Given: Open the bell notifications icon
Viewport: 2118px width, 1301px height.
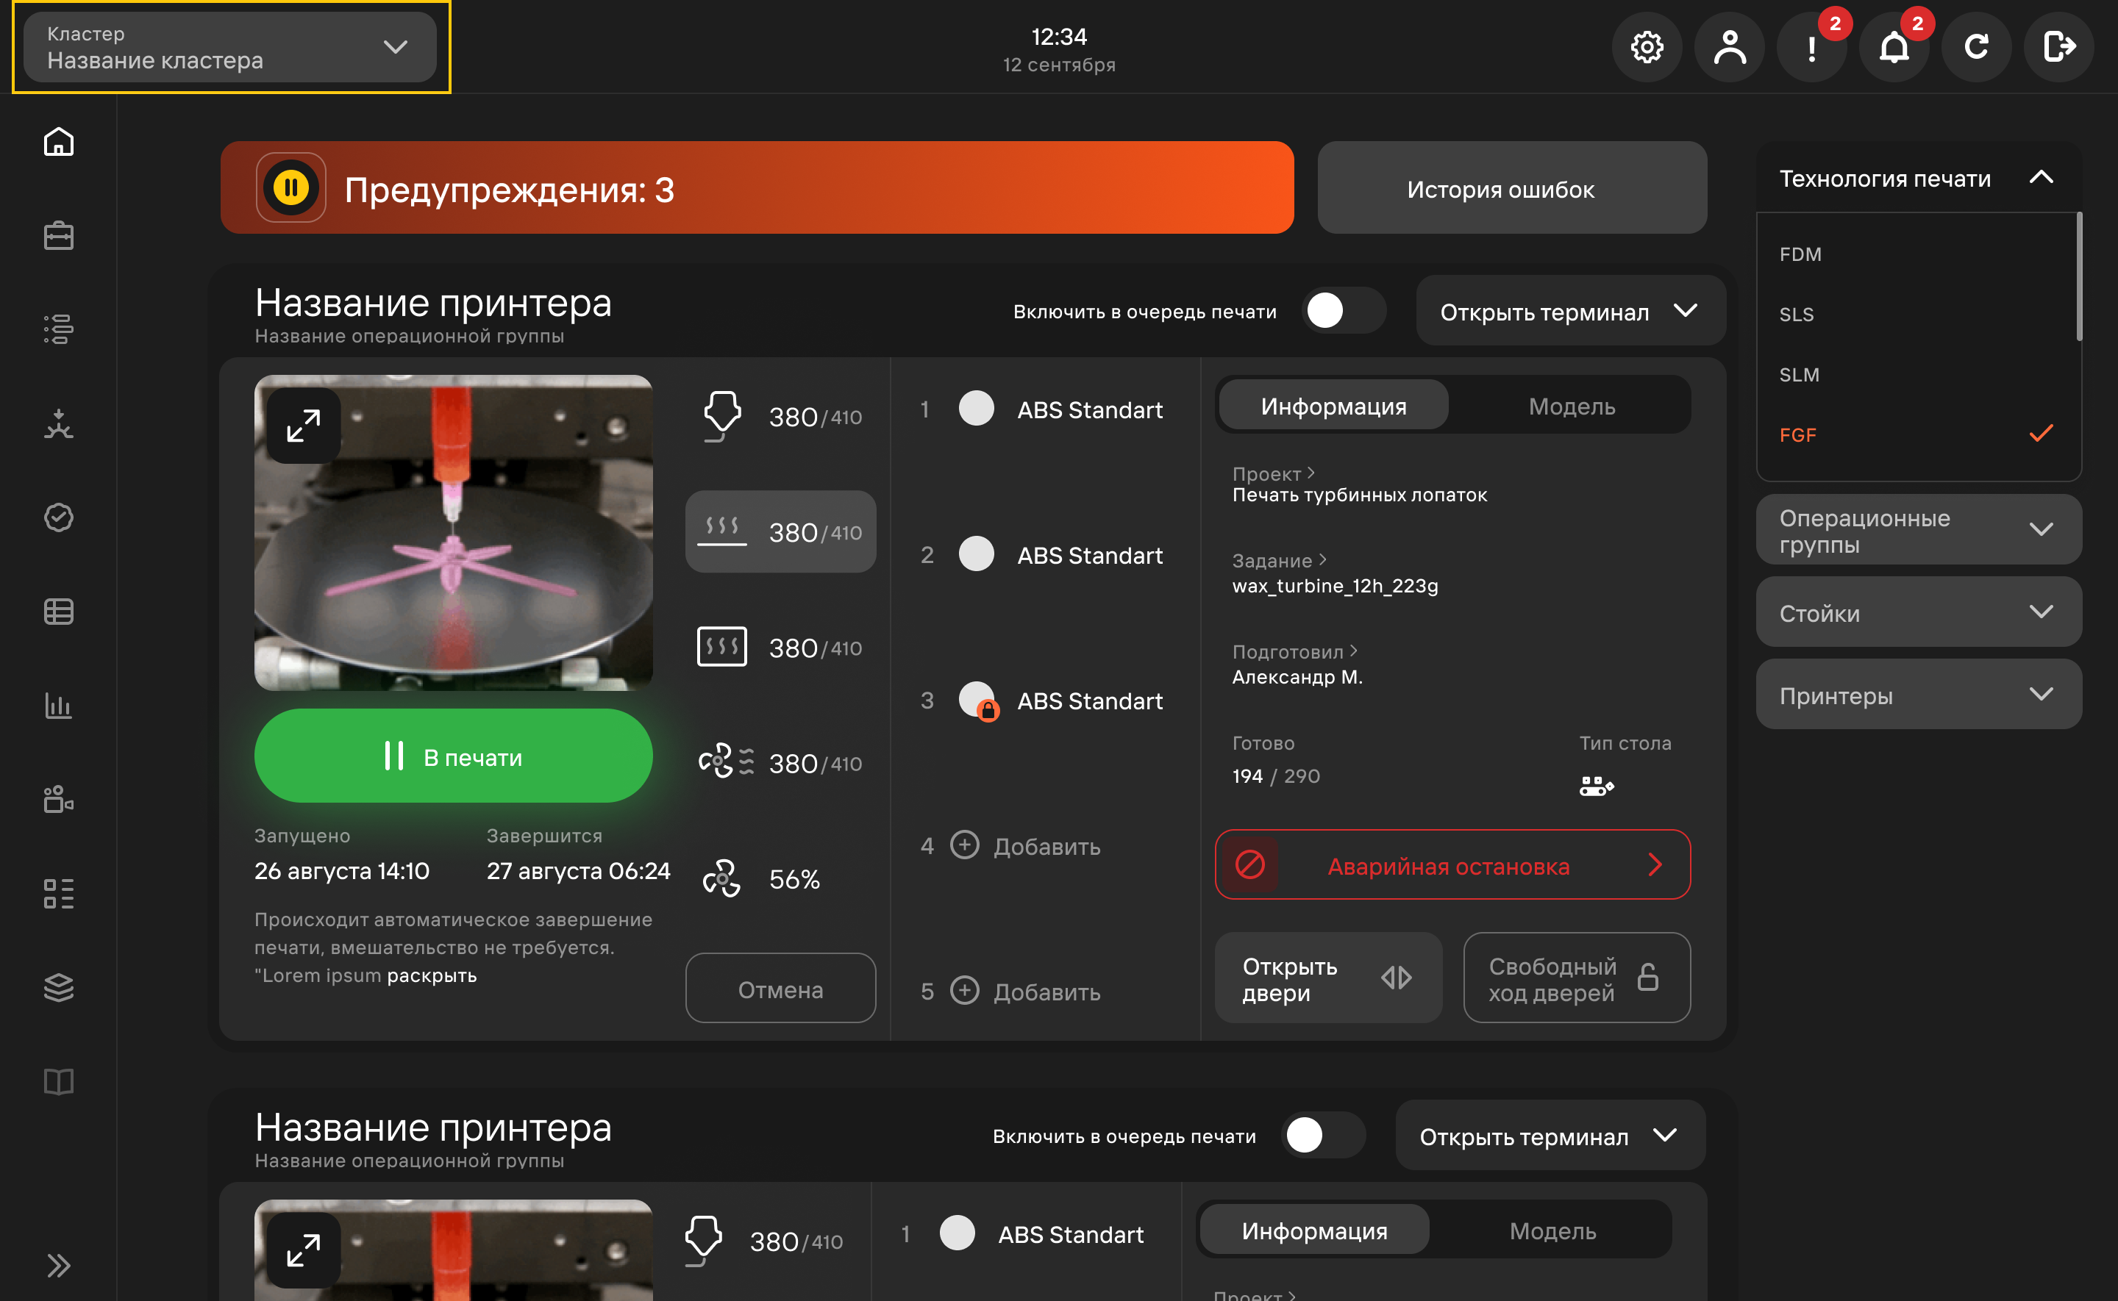Looking at the screenshot, I should pyautogui.click(x=1894, y=46).
